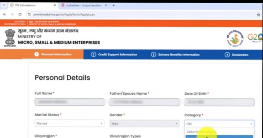
Task: Click the Divyangjan Types label
Action: [x=125, y=136]
